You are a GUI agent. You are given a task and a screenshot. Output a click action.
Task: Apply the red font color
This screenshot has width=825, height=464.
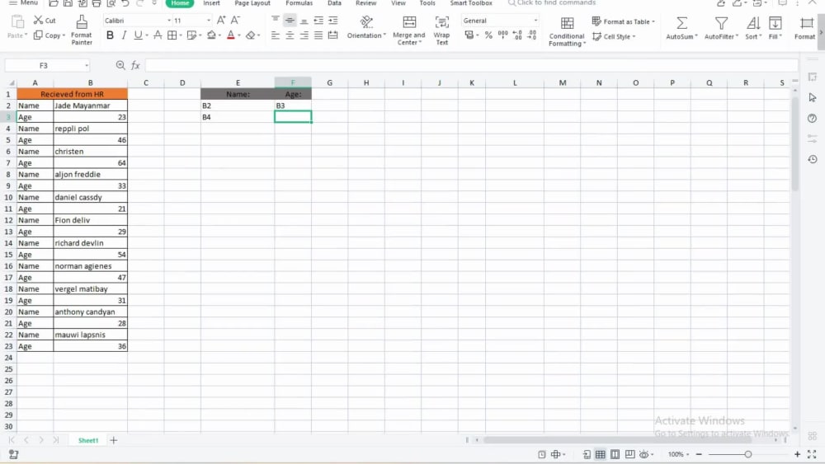click(x=230, y=35)
